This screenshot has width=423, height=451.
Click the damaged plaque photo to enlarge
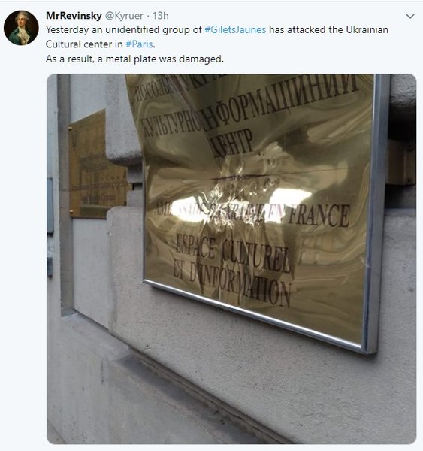coord(231,259)
